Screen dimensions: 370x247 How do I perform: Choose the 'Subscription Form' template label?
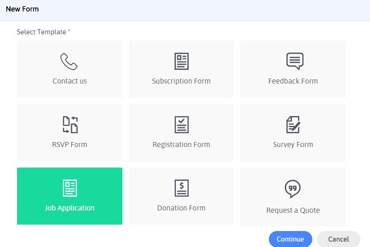pyautogui.click(x=181, y=81)
